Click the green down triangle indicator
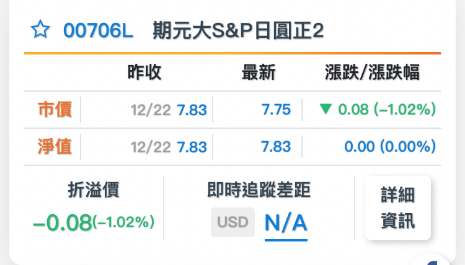 point(325,109)
